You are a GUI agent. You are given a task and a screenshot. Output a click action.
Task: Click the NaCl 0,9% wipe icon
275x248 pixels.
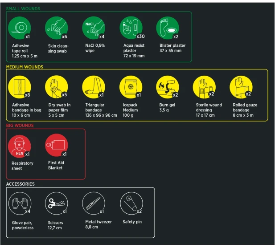(94, 28)
